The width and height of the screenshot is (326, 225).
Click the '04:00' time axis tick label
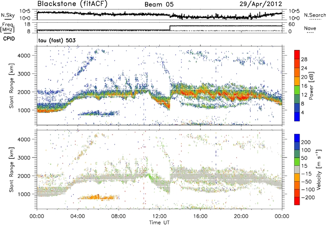(78, 216)
